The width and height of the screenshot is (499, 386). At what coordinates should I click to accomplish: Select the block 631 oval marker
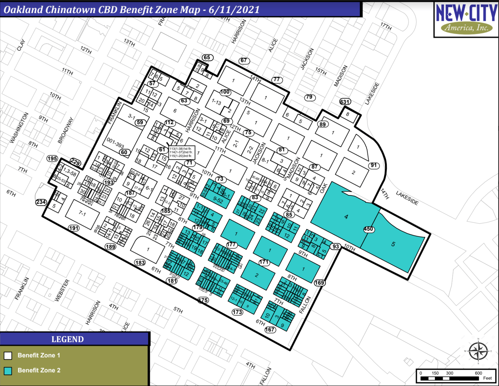345,102
